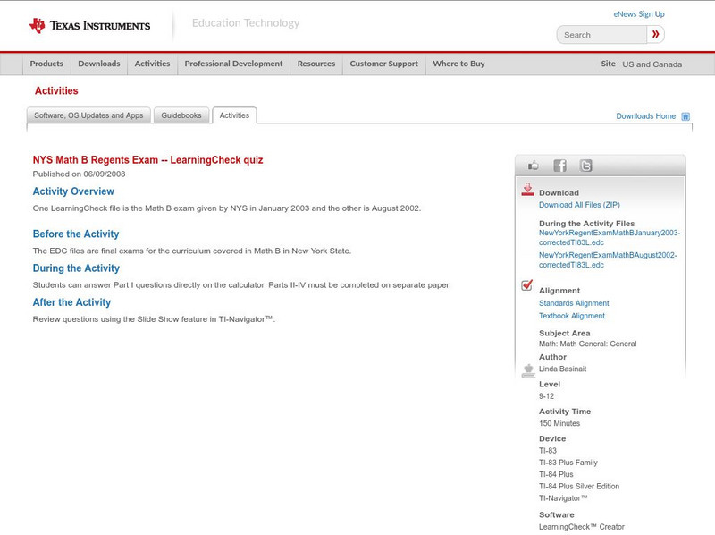The width and height of the screenshot is (715, 535).
Task: Click the Texas Instruments logo
Action: 89,26
